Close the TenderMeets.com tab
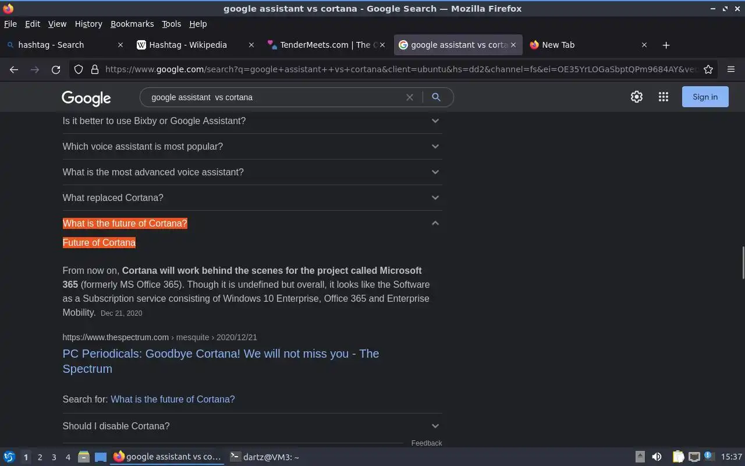745x466 pixels. pos(382,45)
